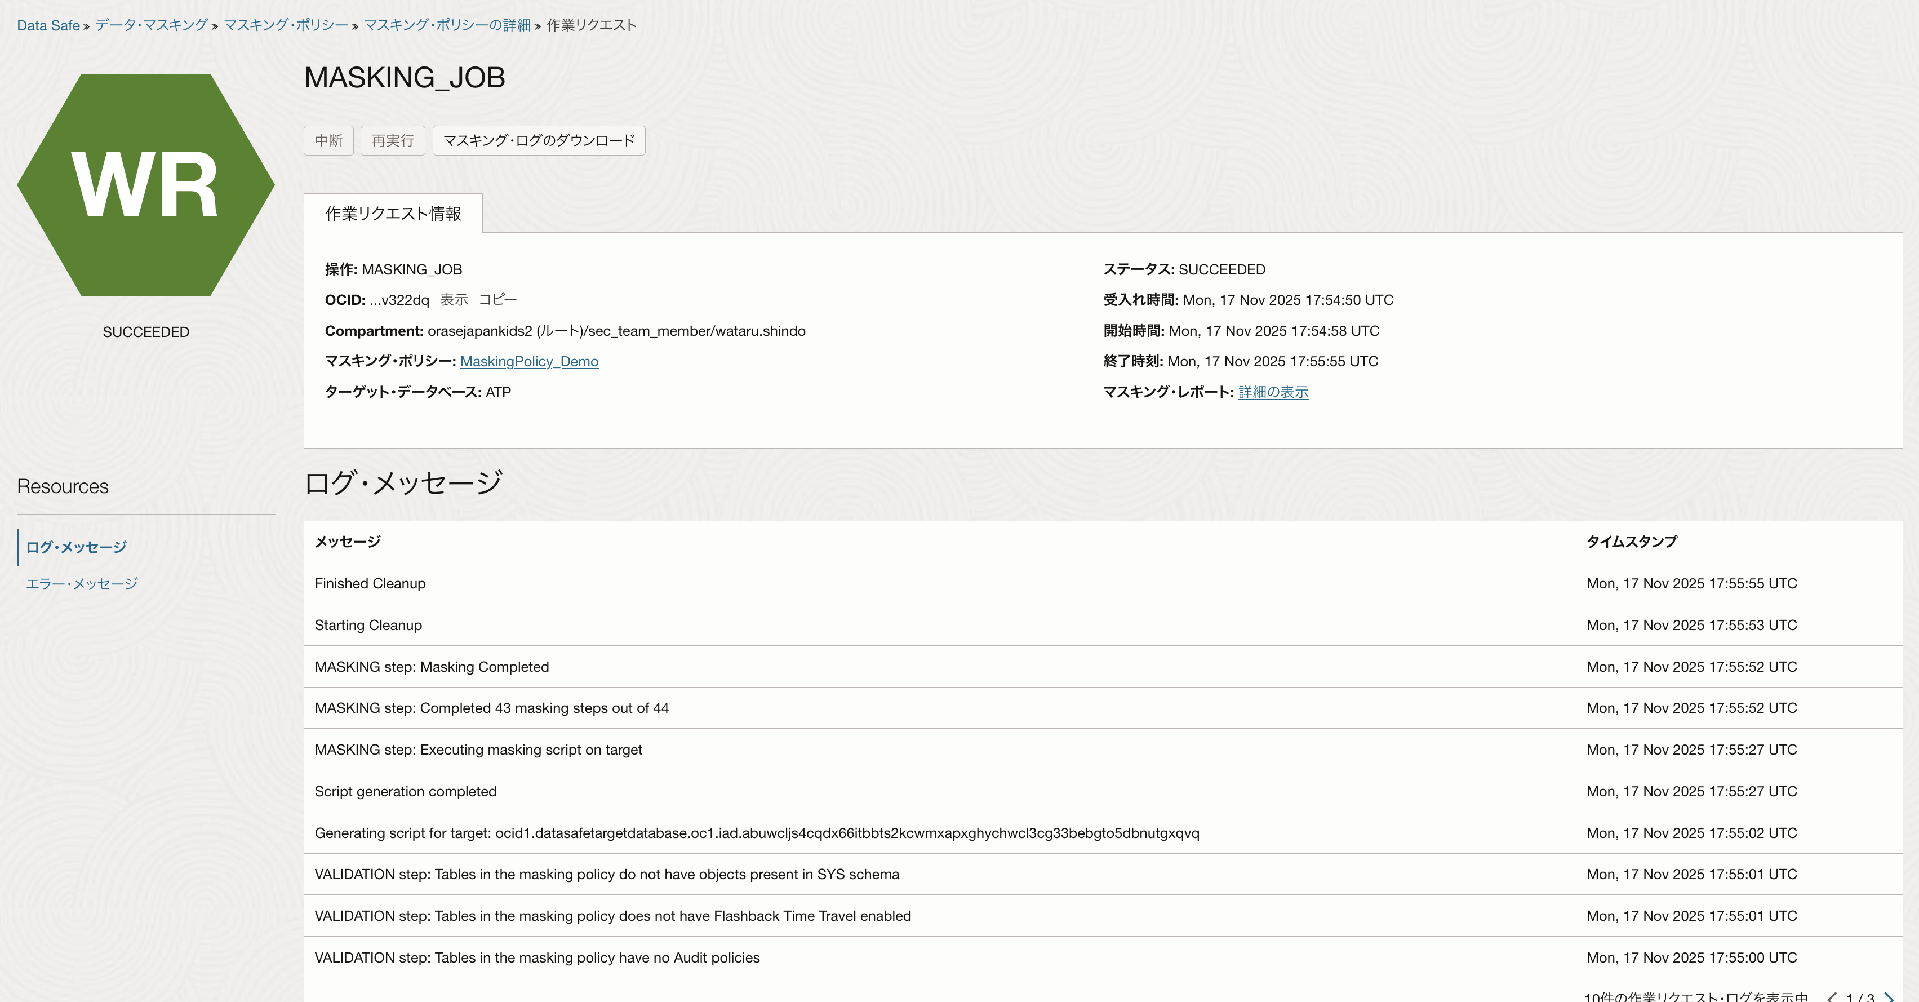Go to previous log page chevron

click(1832, 997)
